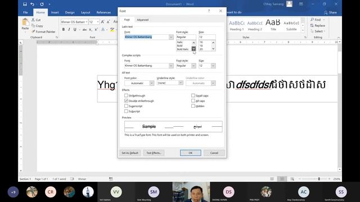The width and height of the screenshot is (360, 202).
Task: Toggle Bold in the ribbon
Action: (64, 29)
